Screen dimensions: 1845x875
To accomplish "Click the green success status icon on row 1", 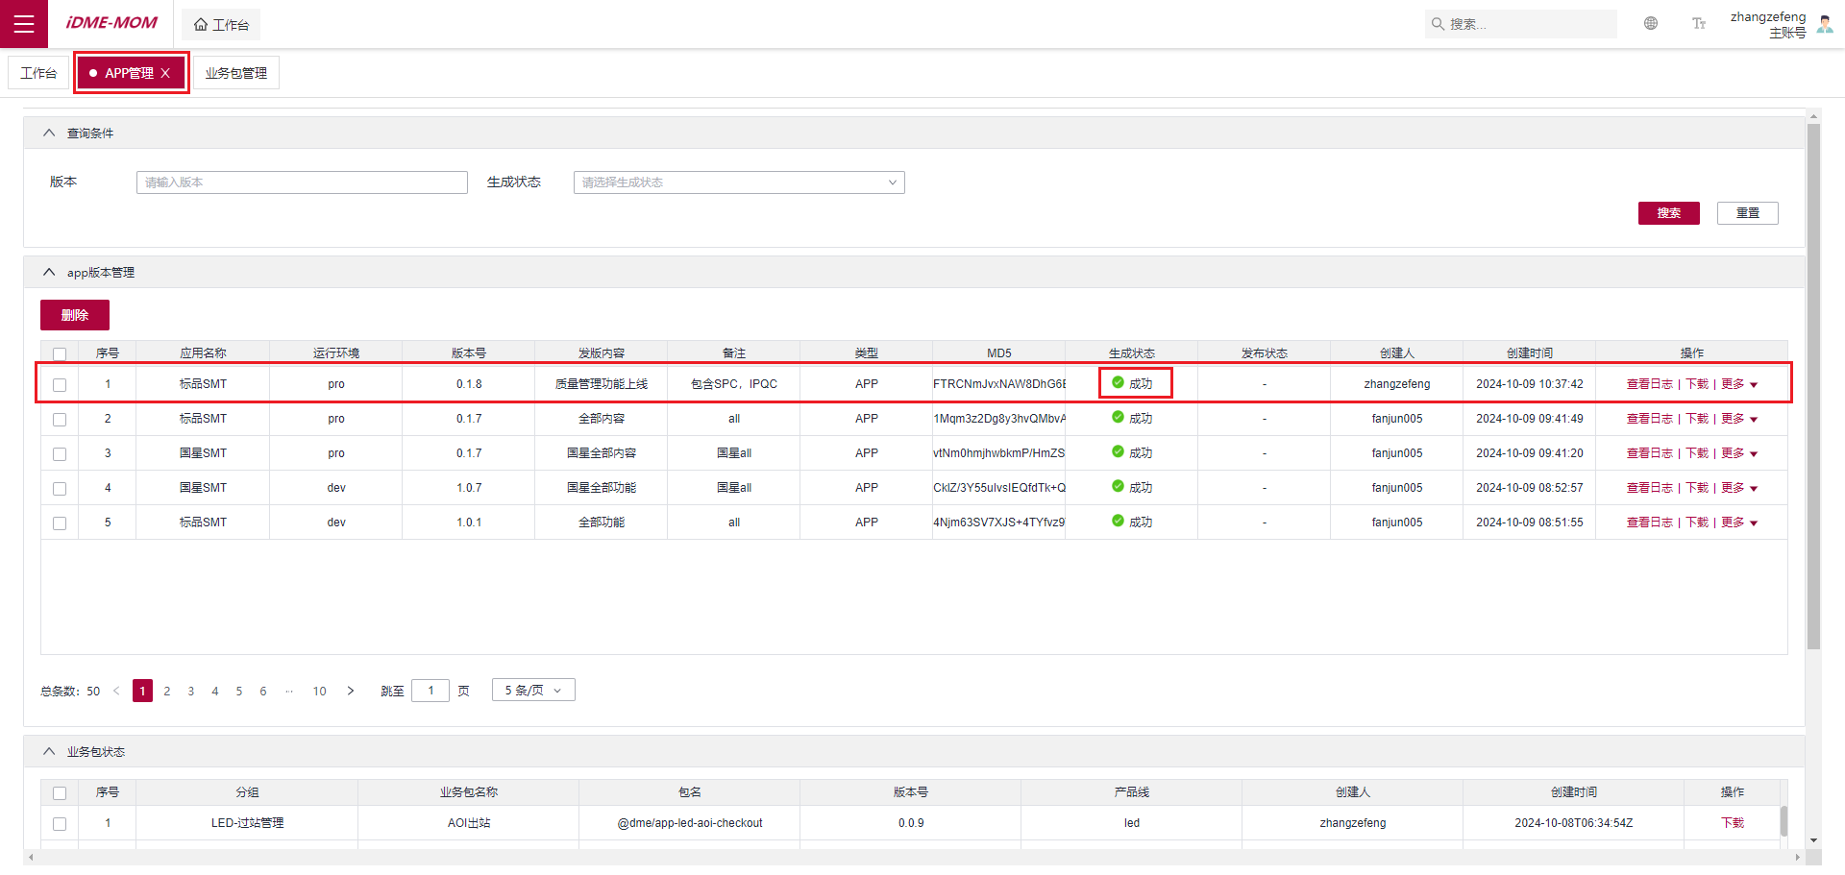I will 1118,382.
